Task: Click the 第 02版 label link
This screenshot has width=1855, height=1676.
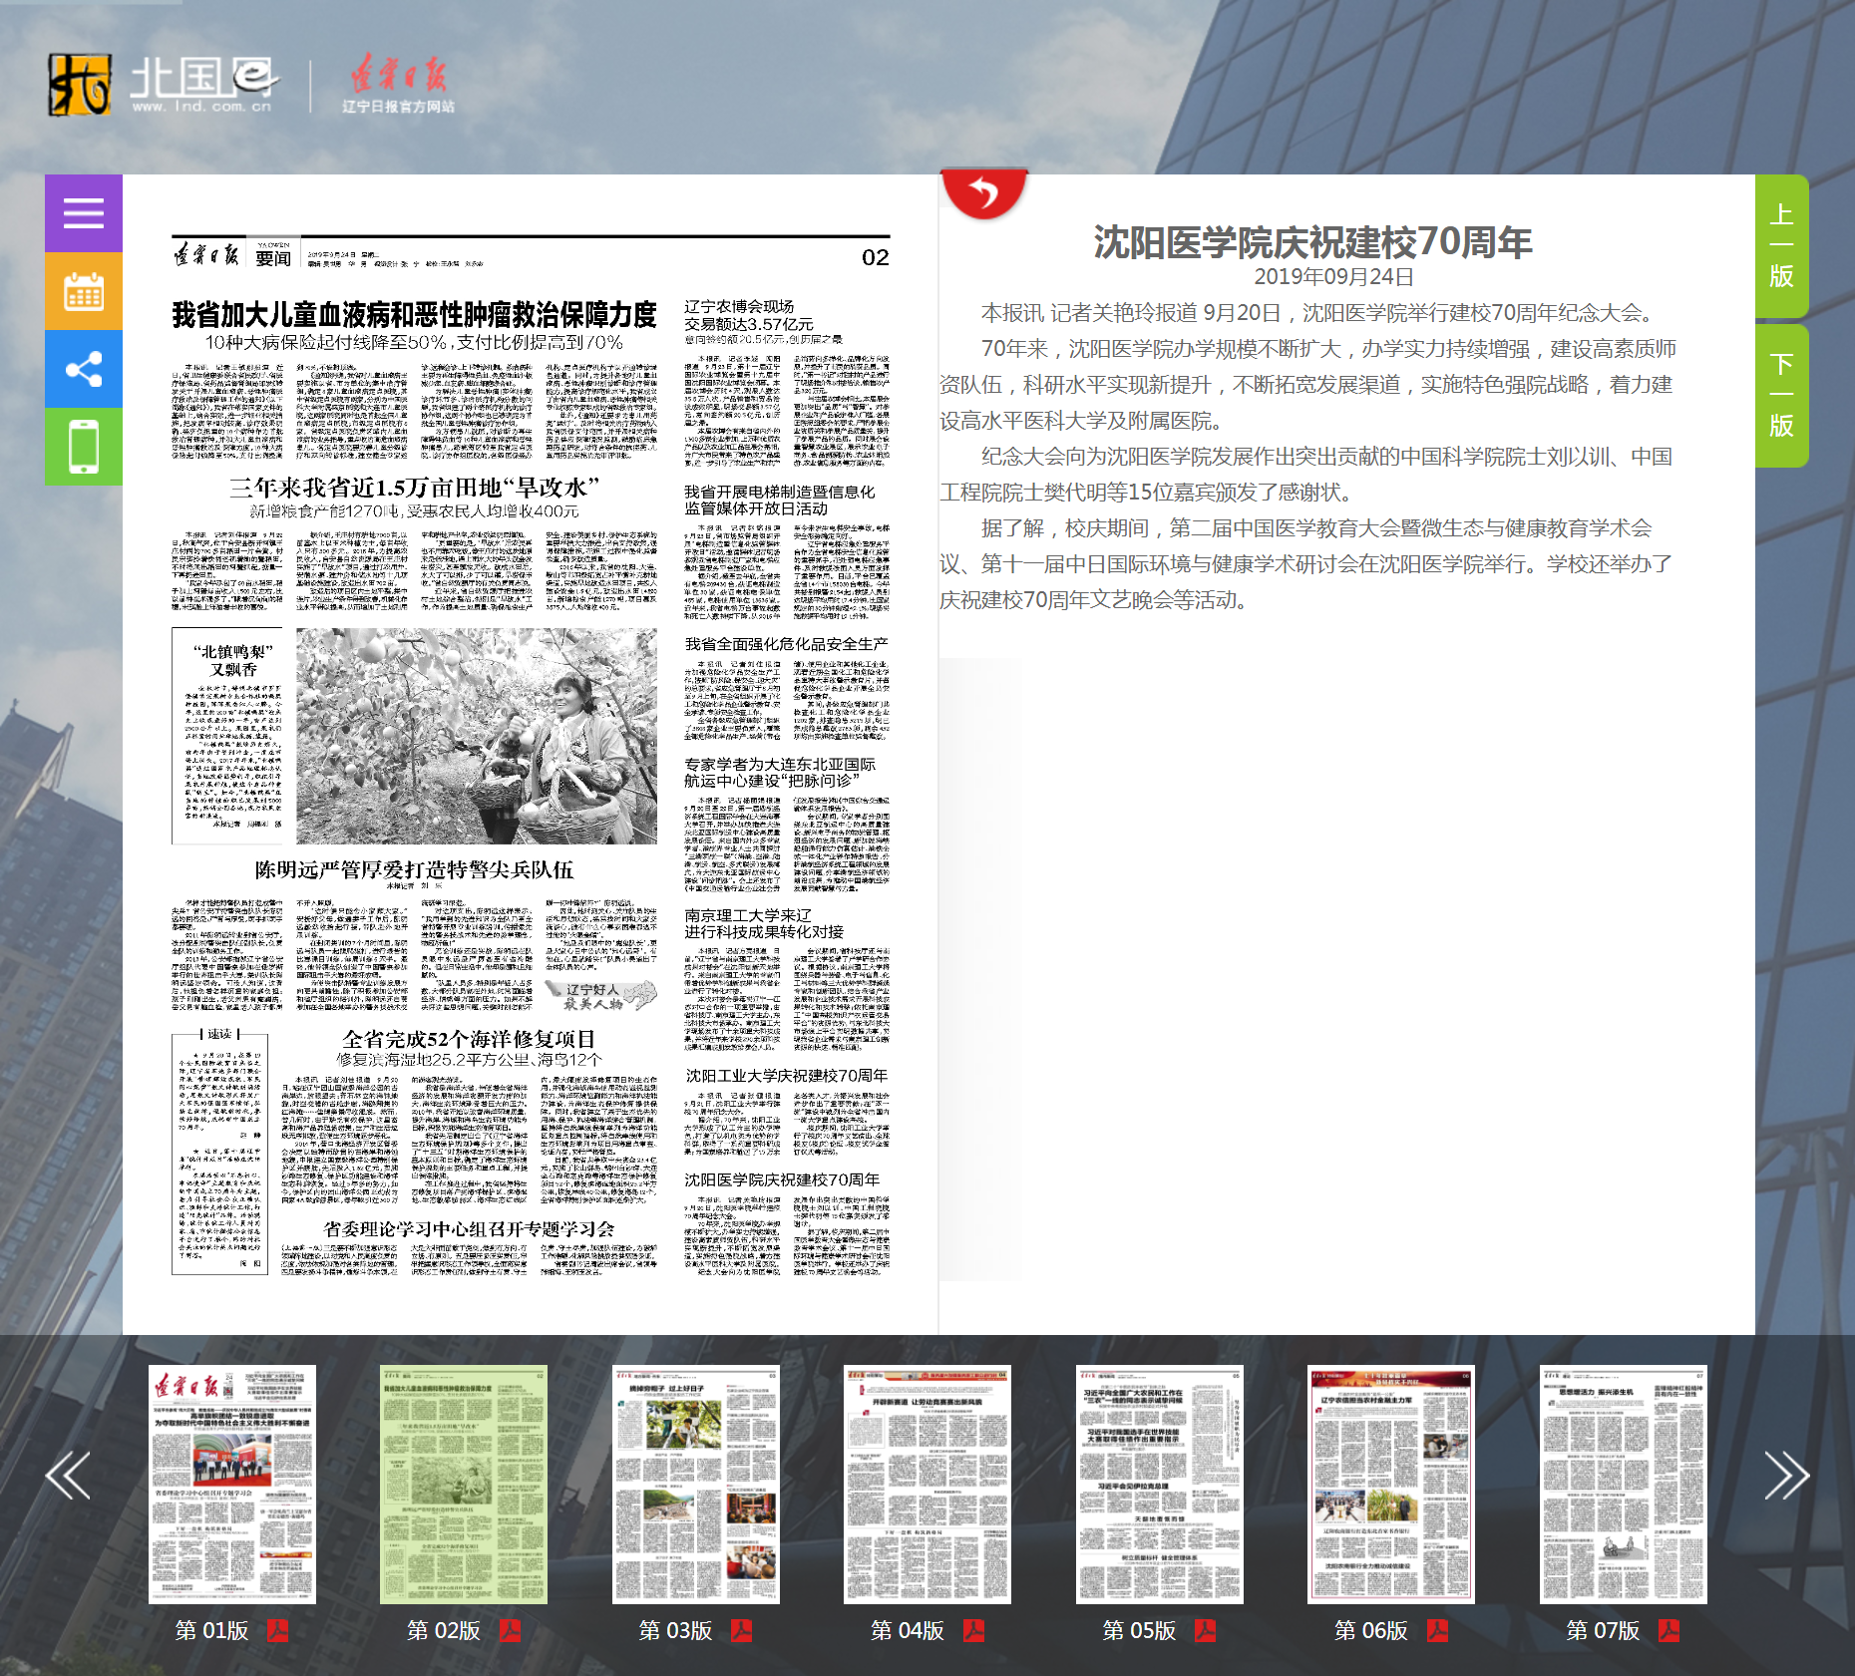Action: point(444,1630)
